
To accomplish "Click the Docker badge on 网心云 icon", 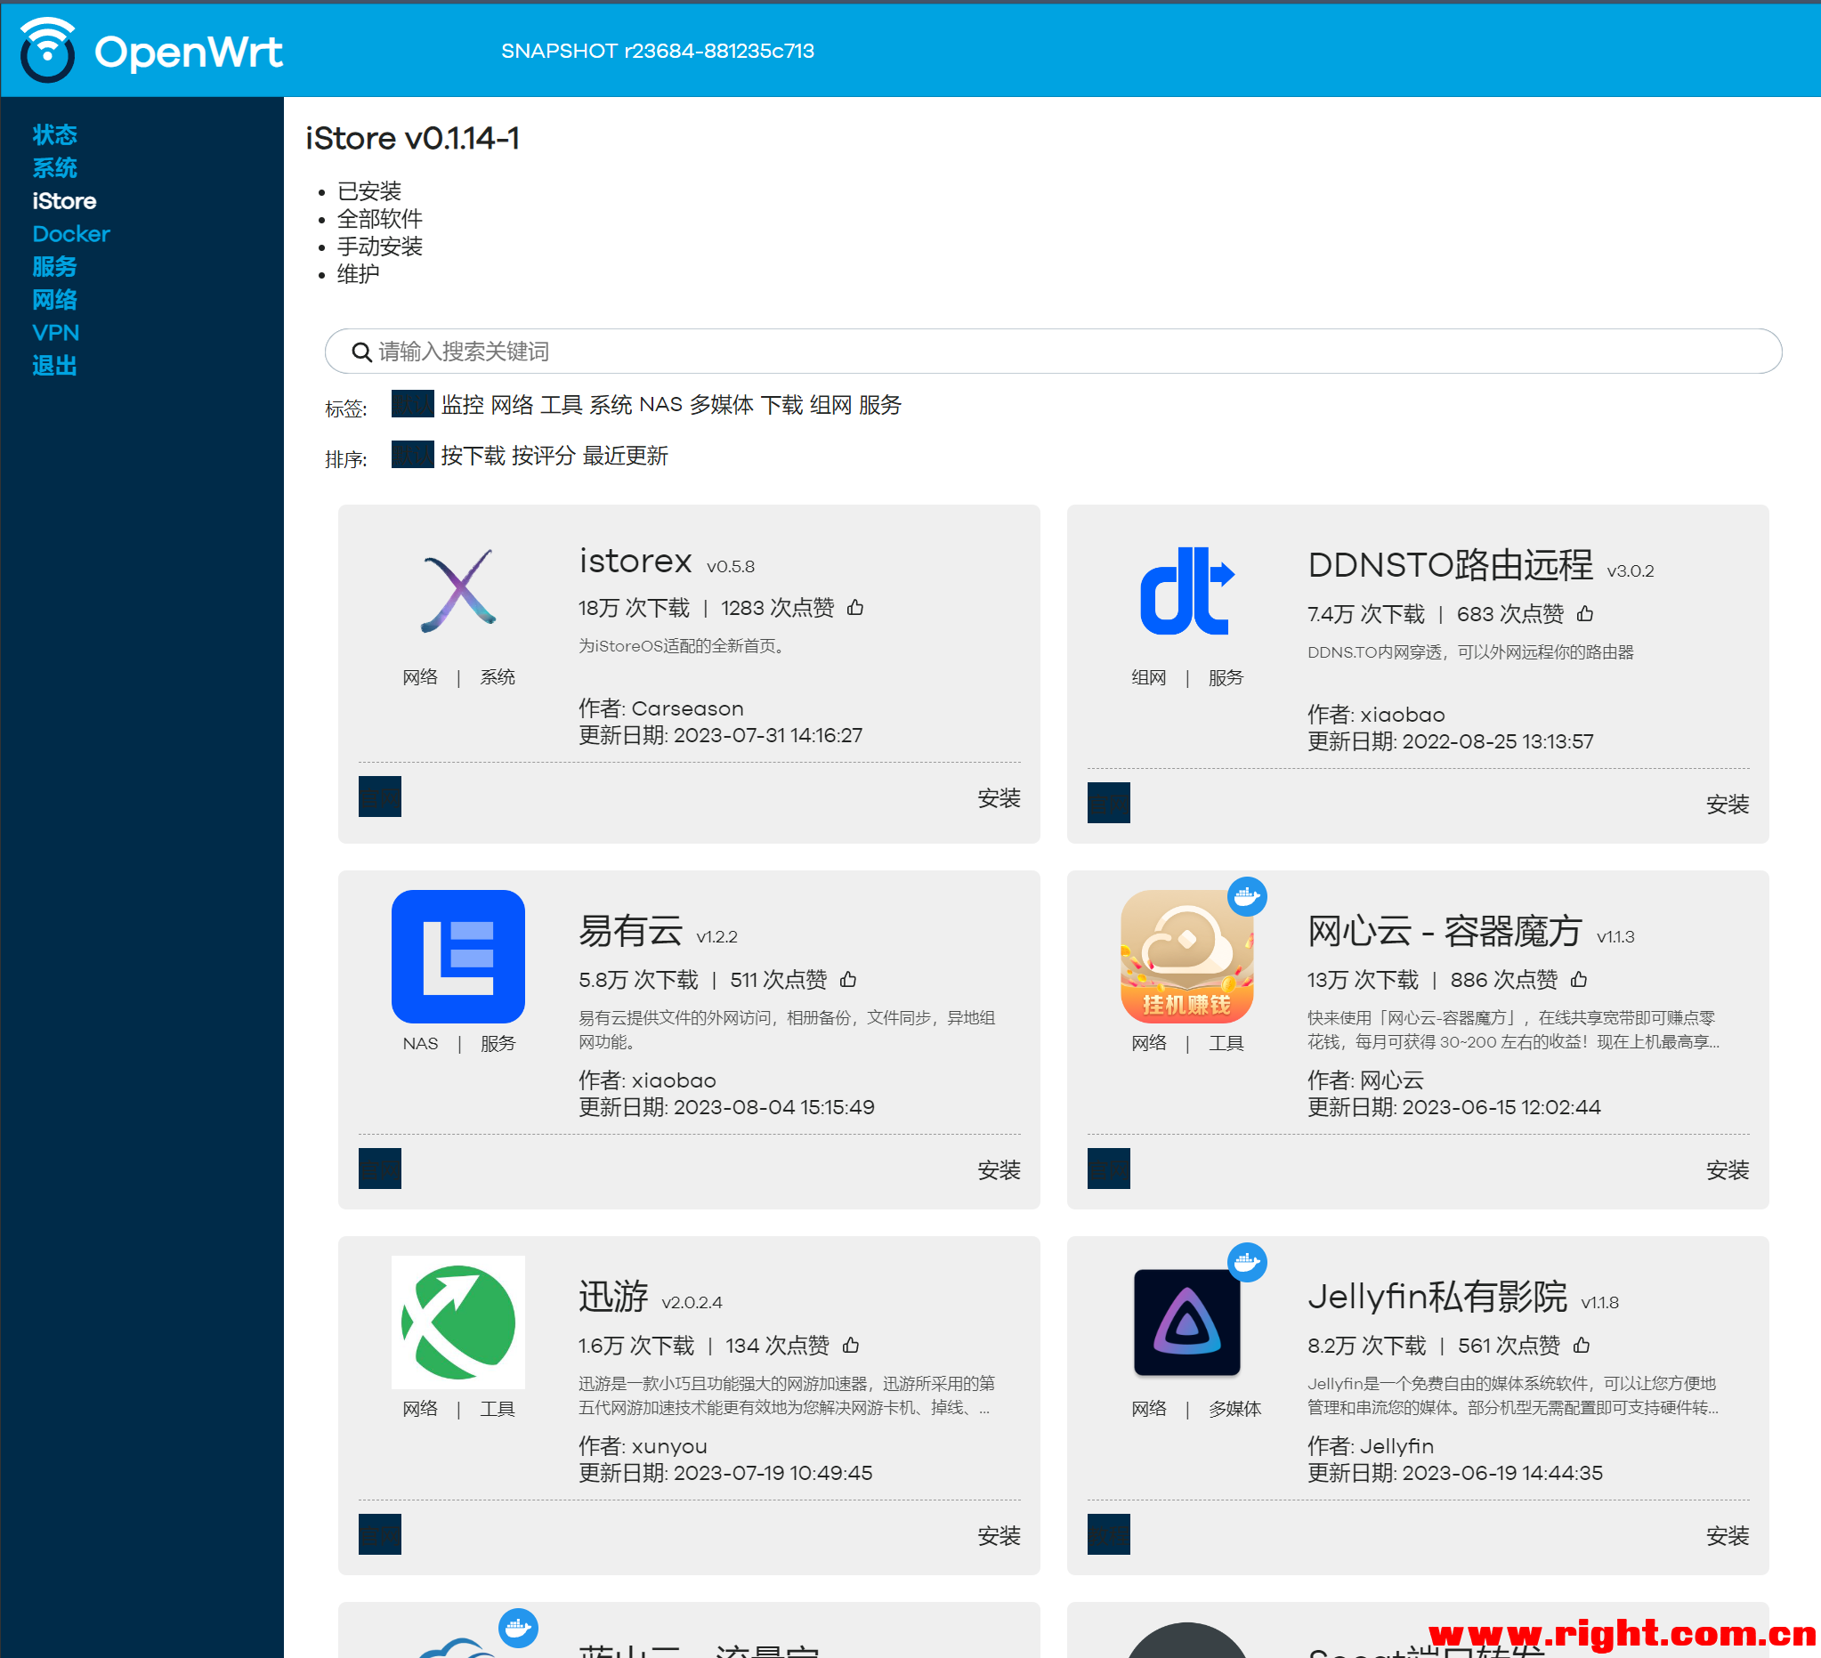I will [1247, 896].
